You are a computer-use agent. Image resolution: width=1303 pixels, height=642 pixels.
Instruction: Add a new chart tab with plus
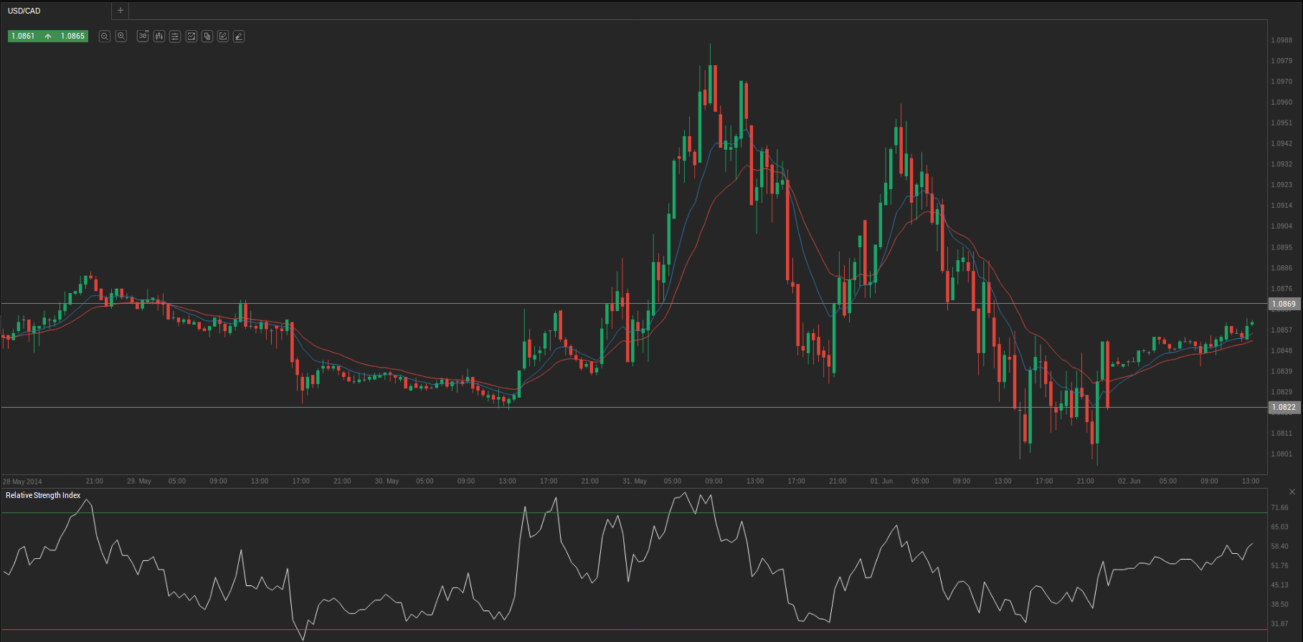coord(120,11)
